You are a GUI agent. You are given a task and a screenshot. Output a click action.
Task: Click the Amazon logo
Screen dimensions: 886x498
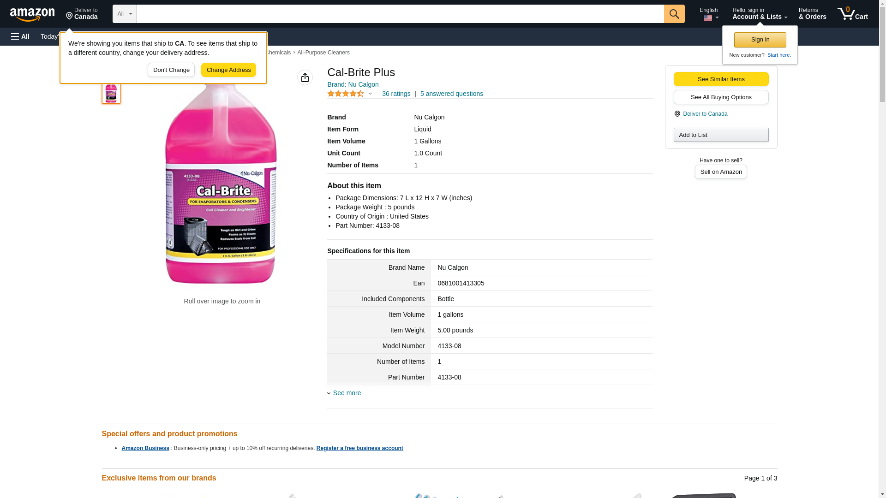(32, 14)
